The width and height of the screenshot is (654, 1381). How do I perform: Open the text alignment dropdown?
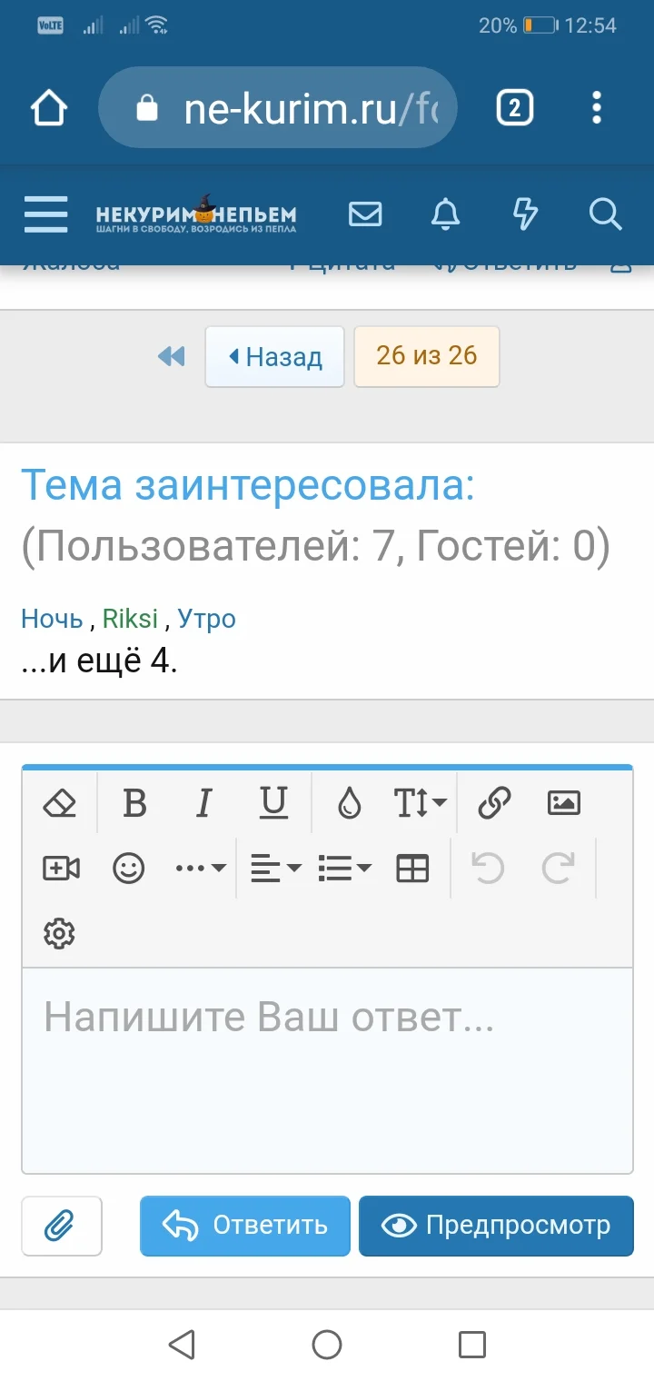pyautogui.click(x=273, y=868)
